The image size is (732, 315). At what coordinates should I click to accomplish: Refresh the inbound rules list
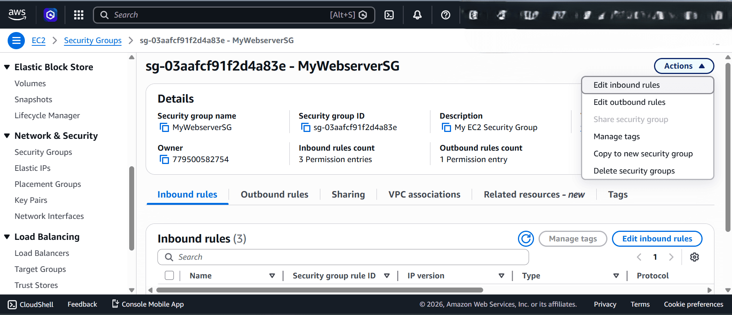coord(526,239)
